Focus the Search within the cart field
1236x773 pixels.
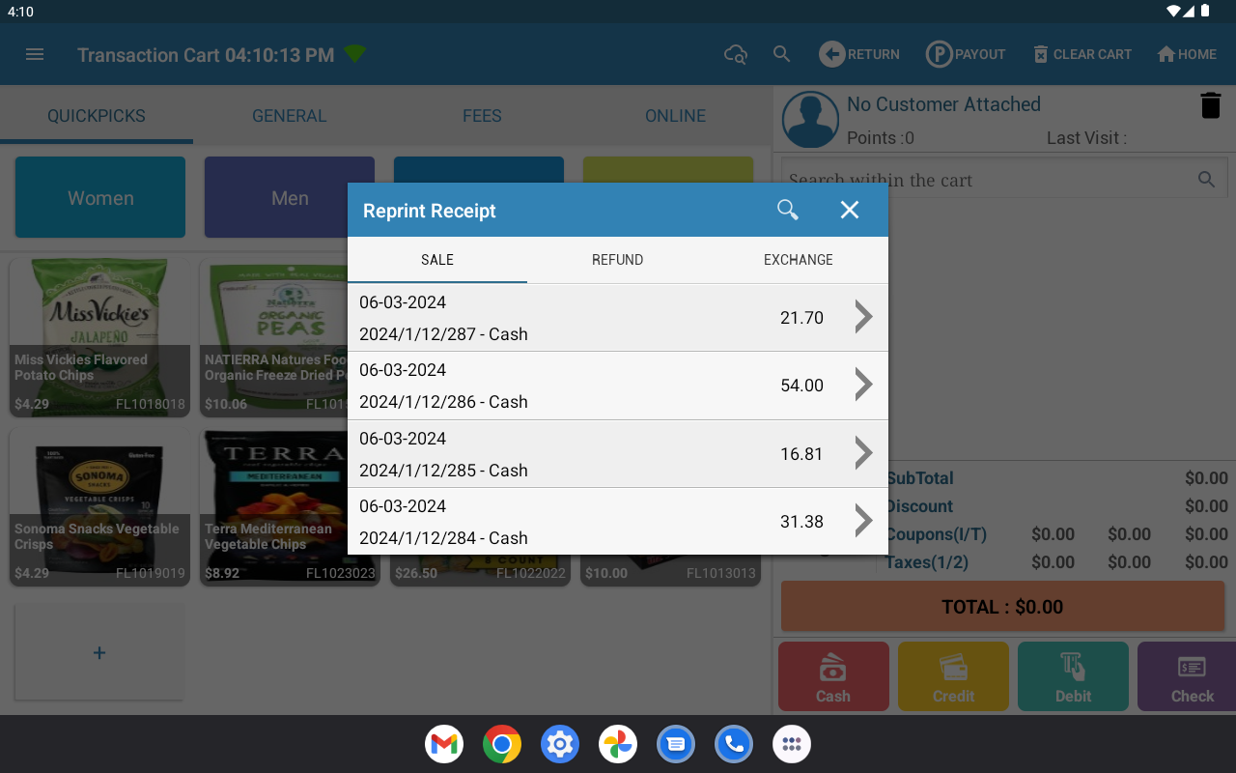[x=1004, y=180]
